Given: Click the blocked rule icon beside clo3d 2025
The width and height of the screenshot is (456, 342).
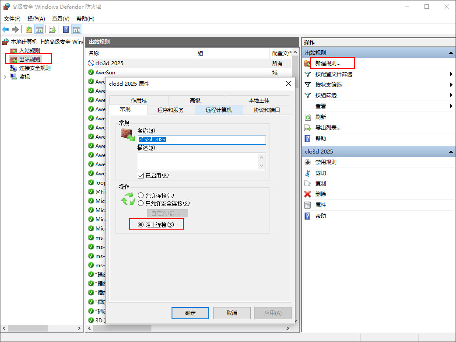Looking at the screenshot, I should 91,63.
